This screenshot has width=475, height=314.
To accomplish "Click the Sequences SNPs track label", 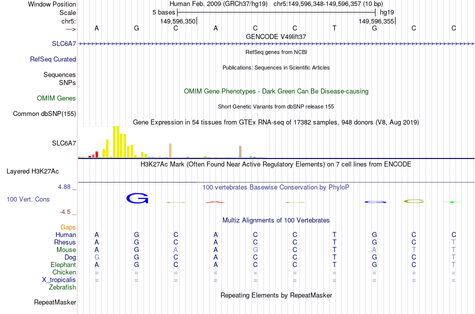I will pos(59,78).
